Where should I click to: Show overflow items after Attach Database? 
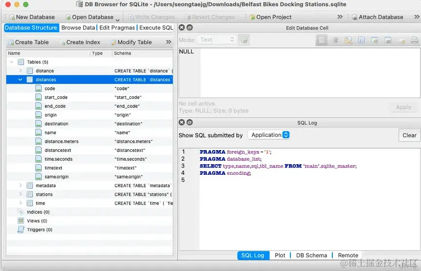click(x=417, y=17)
